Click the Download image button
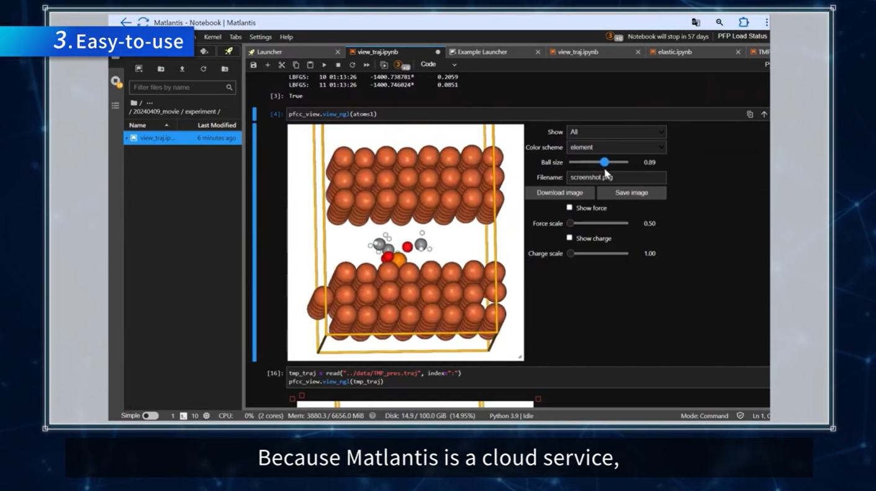 [x=559, y=193]
